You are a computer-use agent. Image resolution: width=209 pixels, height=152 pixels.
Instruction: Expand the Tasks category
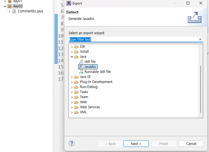(72, 92)
